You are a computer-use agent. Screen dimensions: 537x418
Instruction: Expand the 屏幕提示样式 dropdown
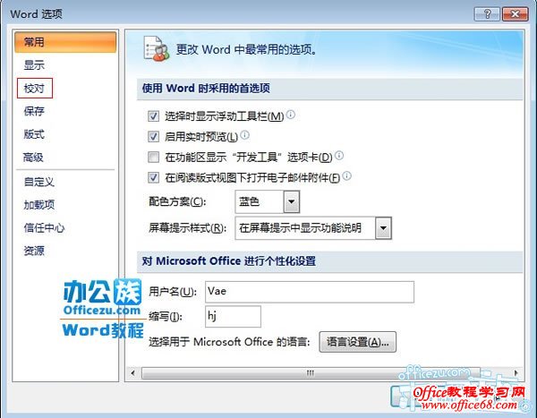click(313, 228)
